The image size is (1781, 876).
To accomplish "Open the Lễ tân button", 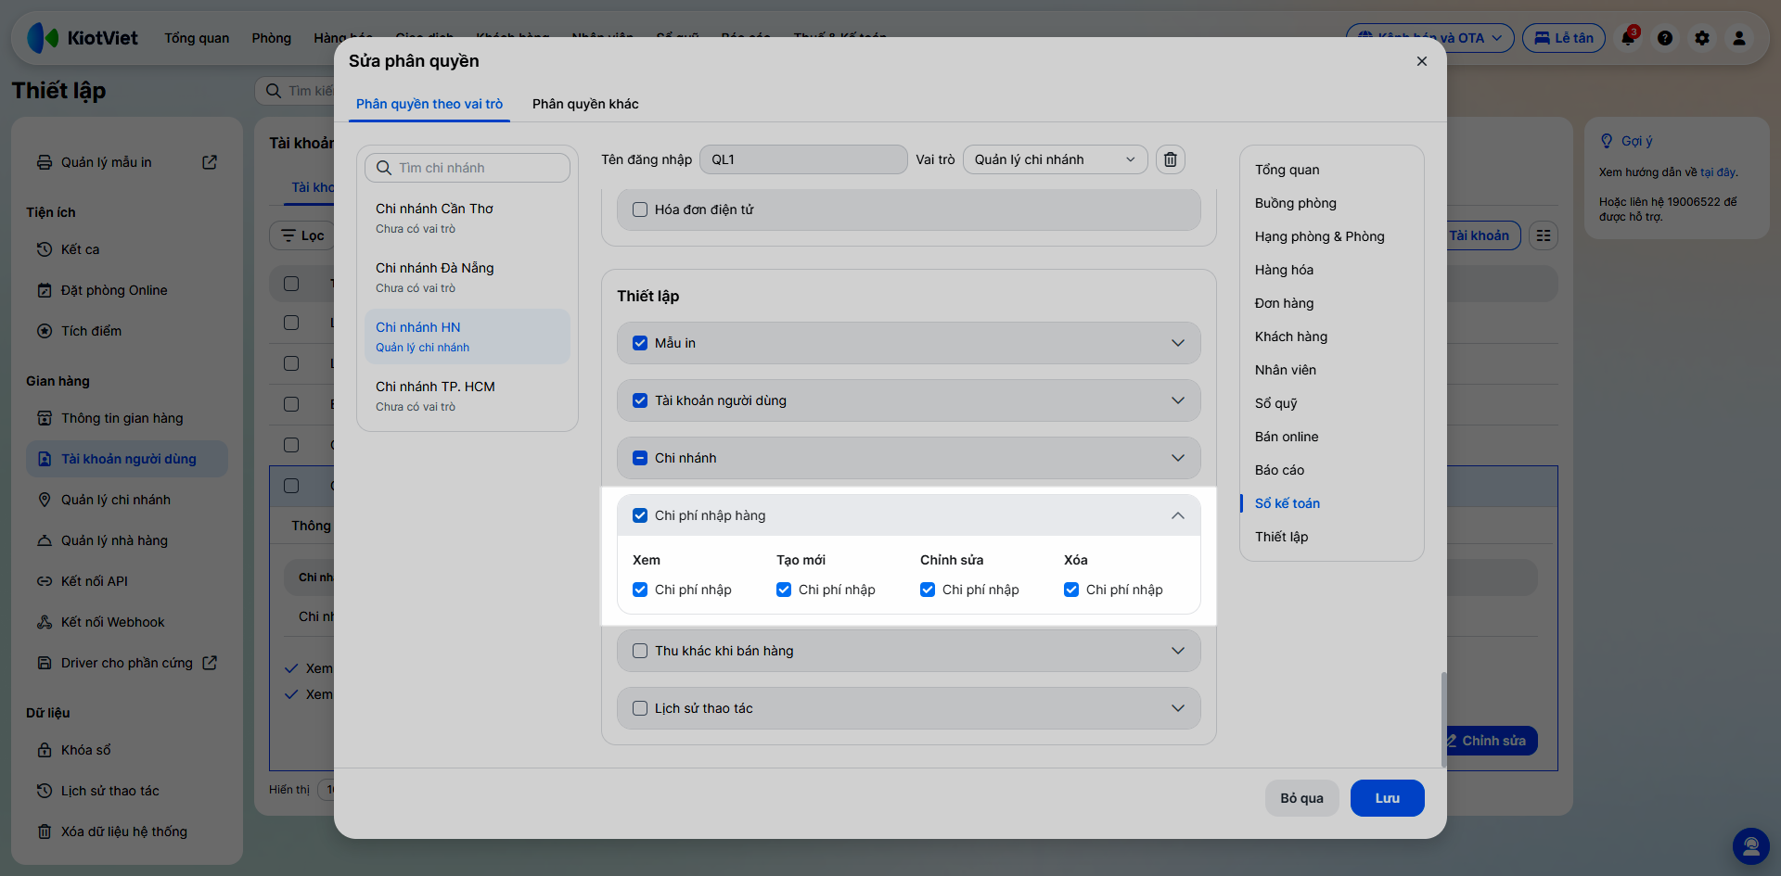I will (1564, 38).
